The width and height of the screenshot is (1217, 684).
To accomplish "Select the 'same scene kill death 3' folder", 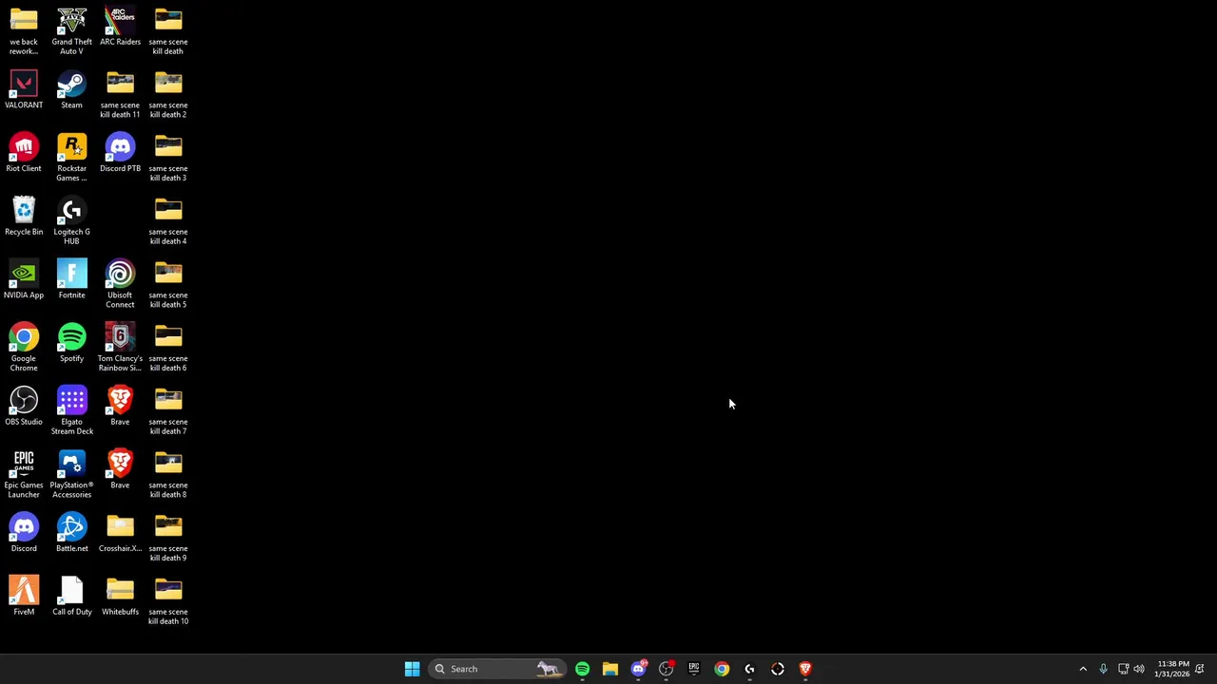I will pos(168,158).
